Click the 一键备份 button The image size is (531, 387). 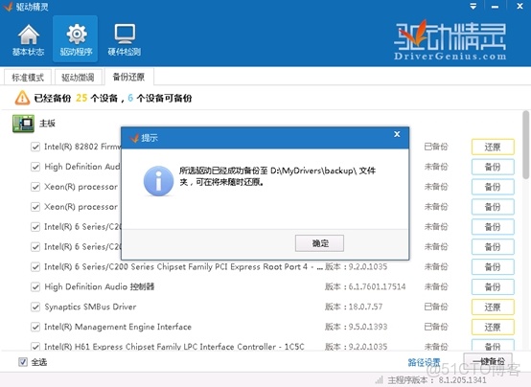click(488, 361)
